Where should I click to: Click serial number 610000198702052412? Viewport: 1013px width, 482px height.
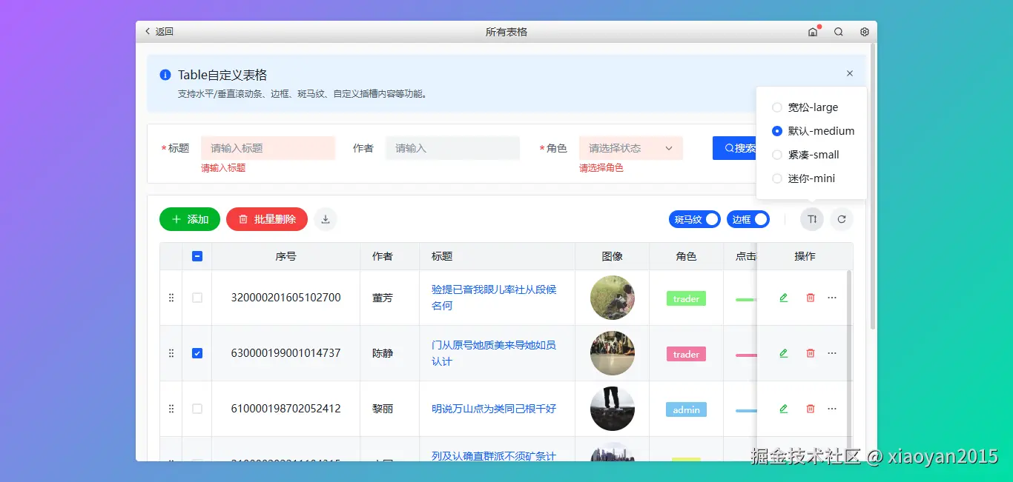click(x=286, y=409)
